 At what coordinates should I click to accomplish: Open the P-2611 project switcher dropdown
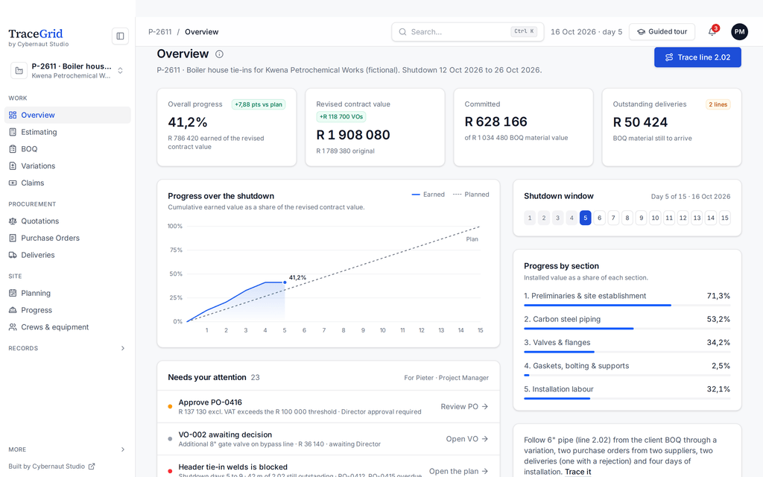point(69,71)
